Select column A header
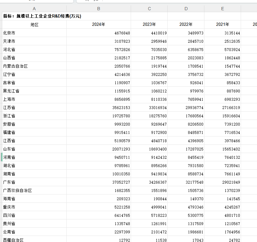Screen dimensions: 257x242 (x=34, y=9)
